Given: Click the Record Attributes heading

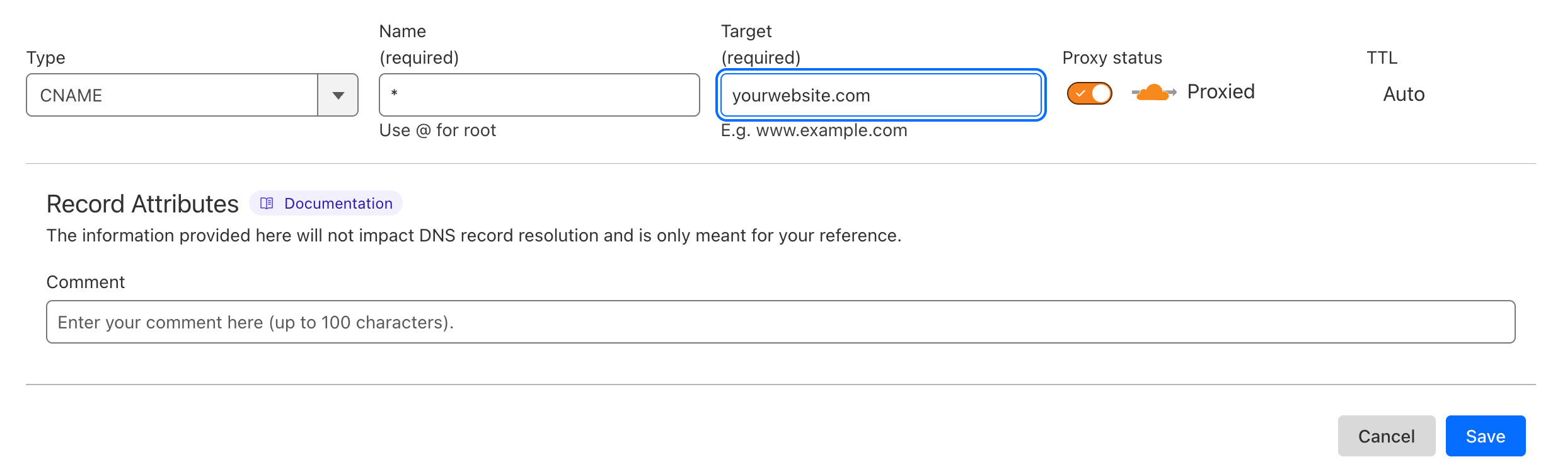Looking at the screenshot, I should pos(142,204).
